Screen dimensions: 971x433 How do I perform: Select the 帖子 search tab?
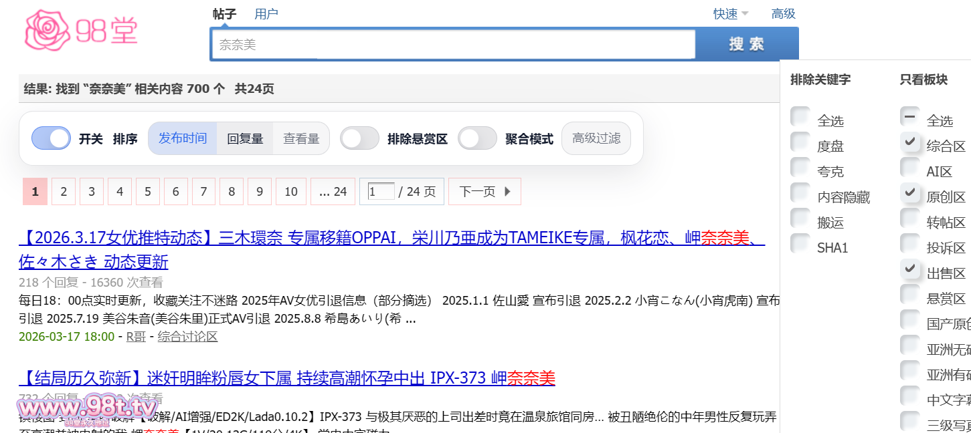225,14
